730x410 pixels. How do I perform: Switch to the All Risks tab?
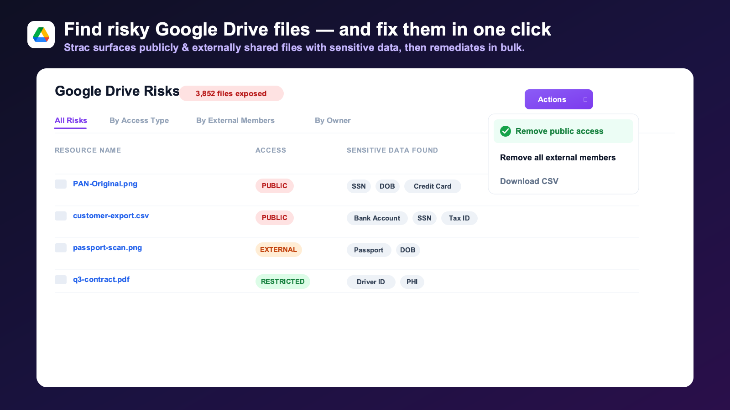[71, 120]
